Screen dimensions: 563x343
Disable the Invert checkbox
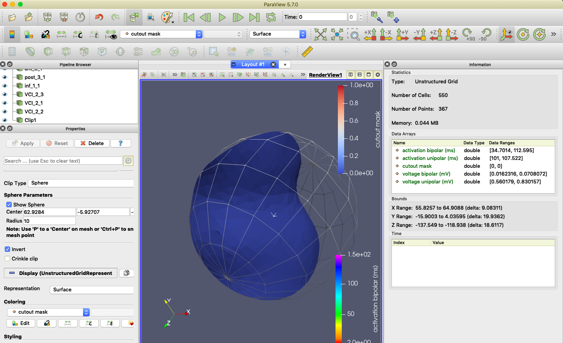[7, 249]
